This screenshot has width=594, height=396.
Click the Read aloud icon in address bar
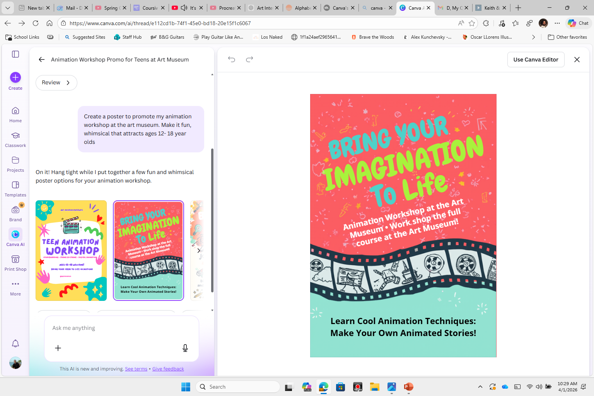coord(461,23)
